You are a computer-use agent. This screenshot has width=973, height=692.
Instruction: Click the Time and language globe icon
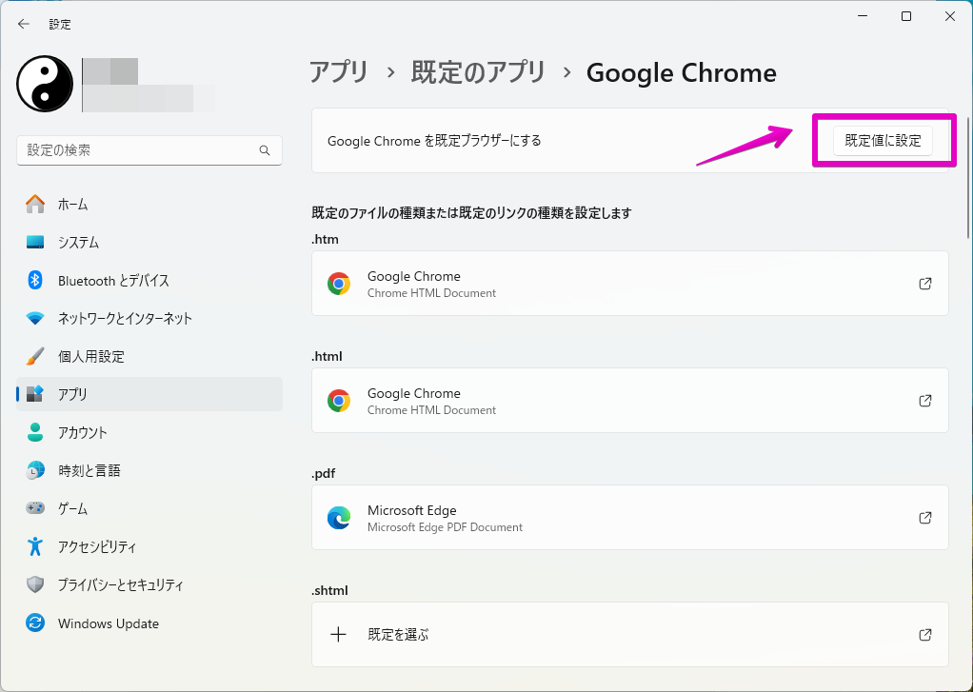(x=35, y=470)
